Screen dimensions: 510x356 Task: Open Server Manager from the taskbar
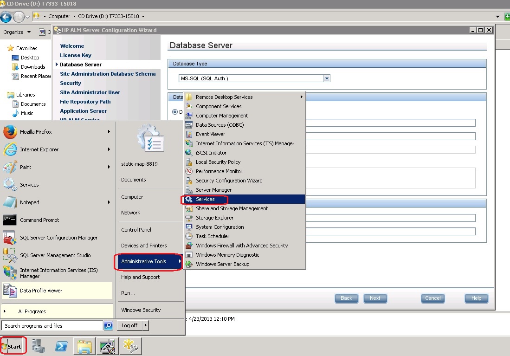[39, 346]
